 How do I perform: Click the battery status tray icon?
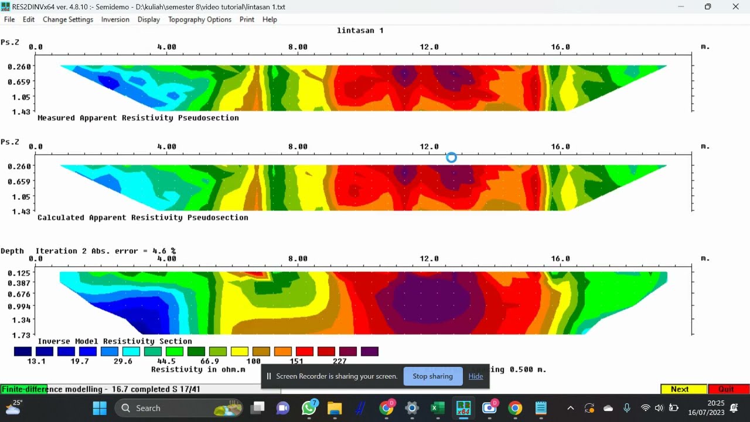coord(674,408)
